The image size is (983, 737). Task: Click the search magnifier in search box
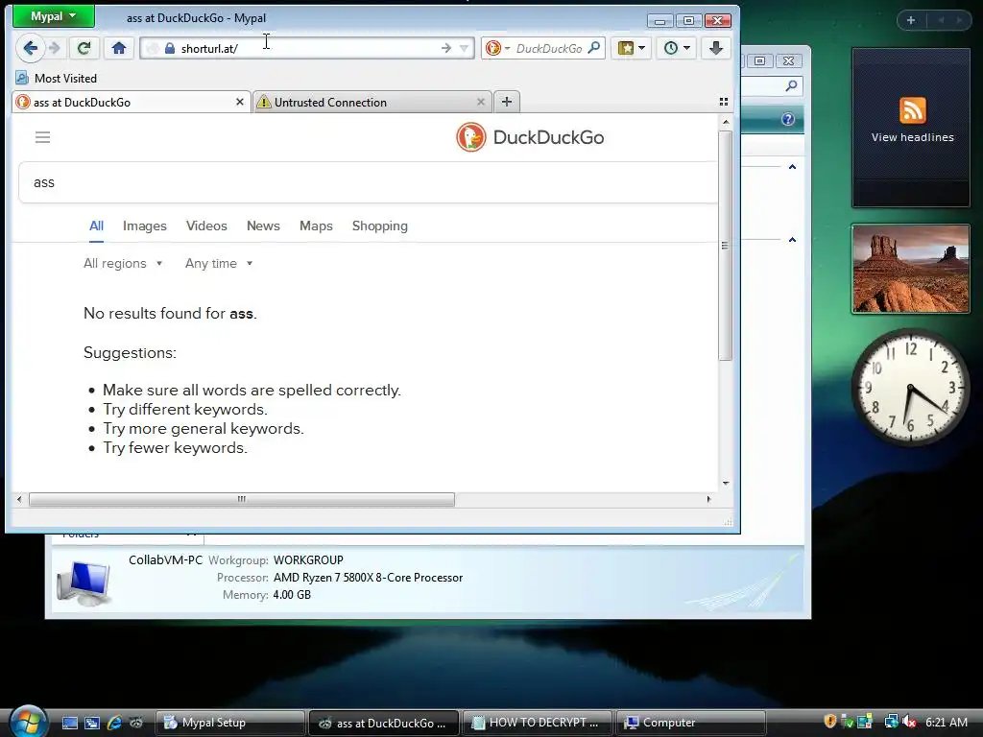pos(593,48)
